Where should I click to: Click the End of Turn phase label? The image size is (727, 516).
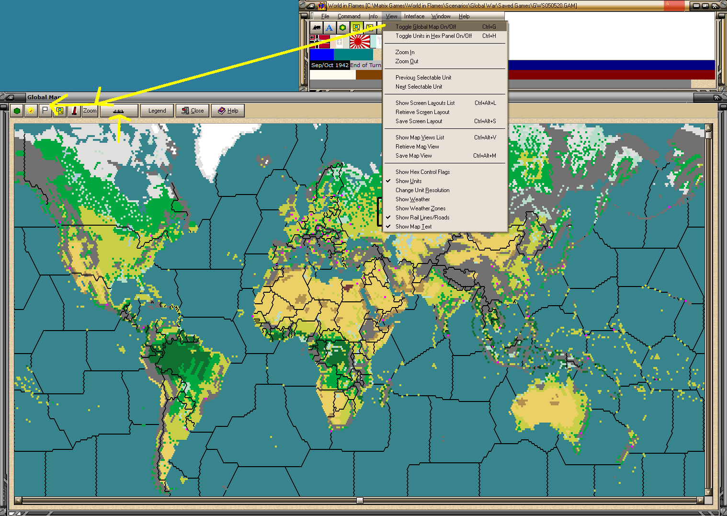click(365, 65)
